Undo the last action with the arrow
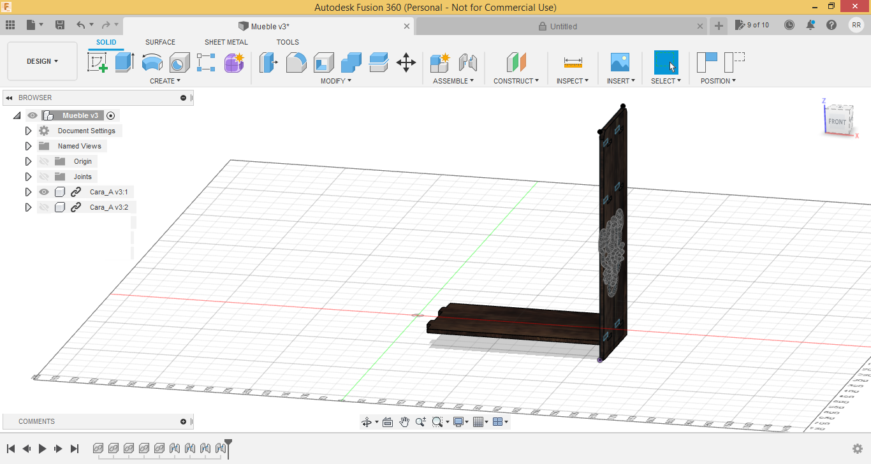 [x=80, y=25]
